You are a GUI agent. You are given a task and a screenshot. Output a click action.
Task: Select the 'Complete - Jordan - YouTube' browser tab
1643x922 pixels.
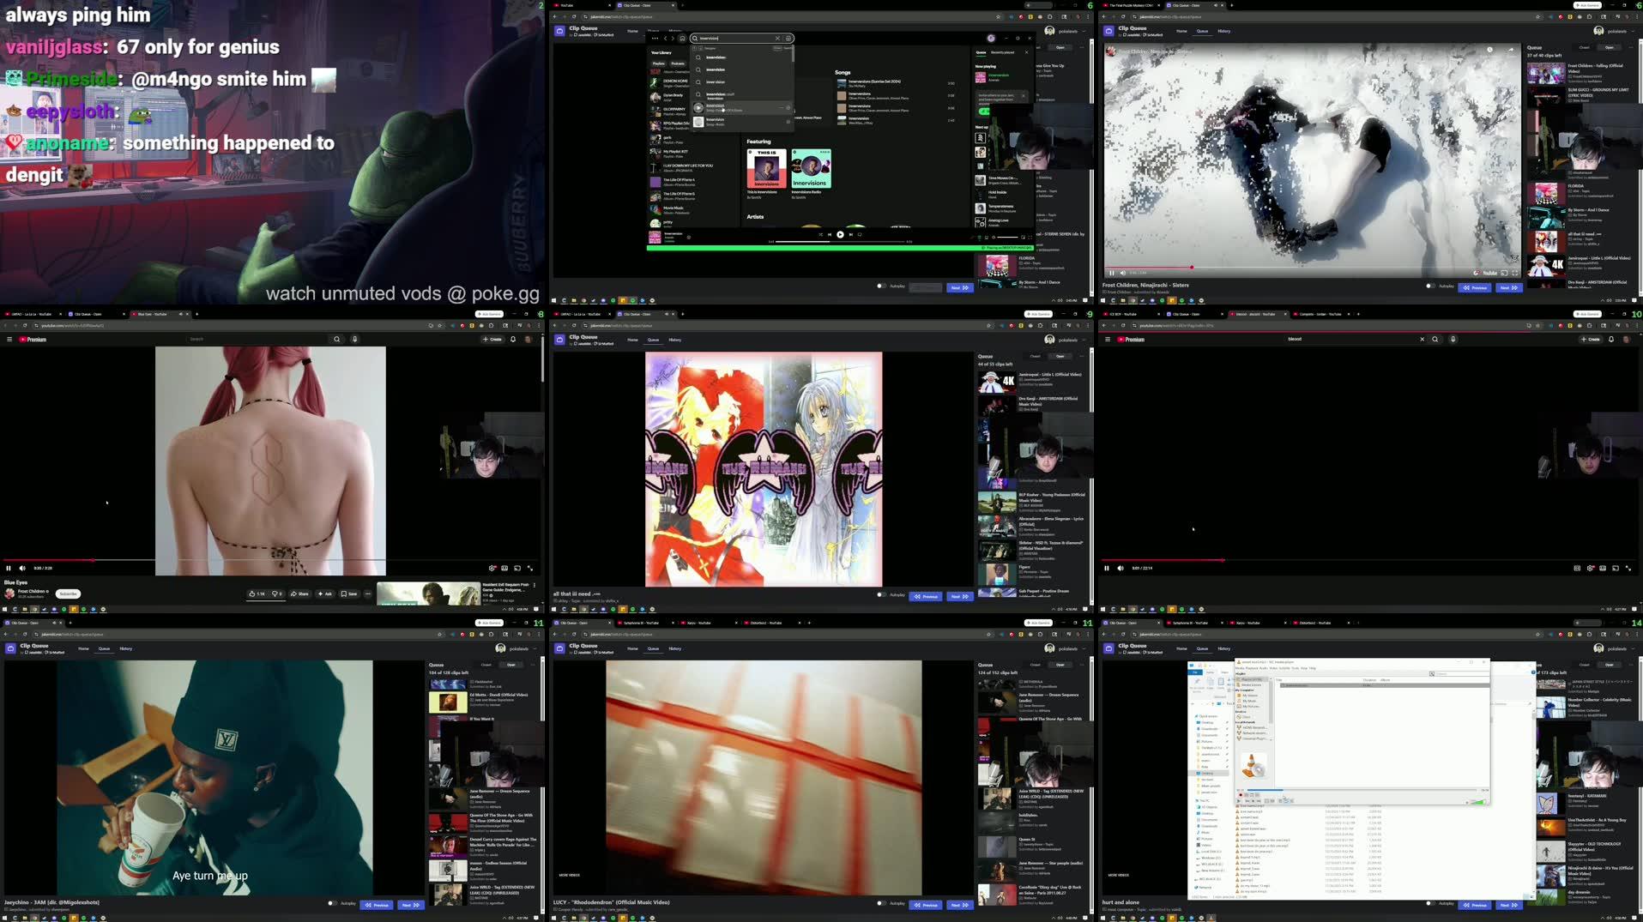pos(1320,314)
